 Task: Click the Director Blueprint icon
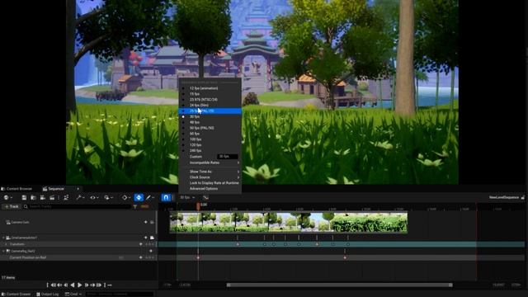click(x=66, y=198)
